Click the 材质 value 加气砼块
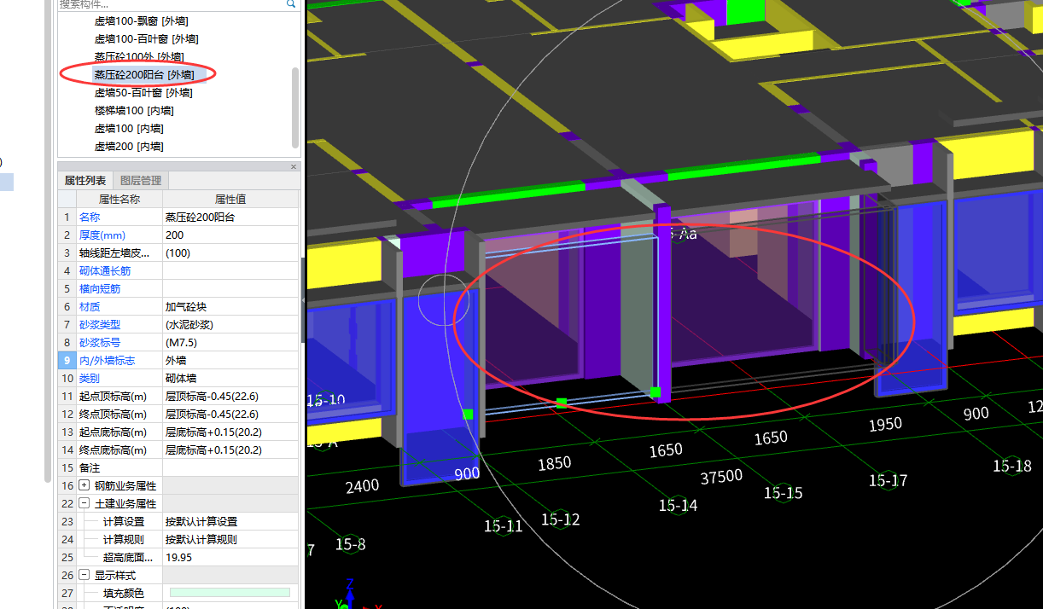 click(230, 306)
